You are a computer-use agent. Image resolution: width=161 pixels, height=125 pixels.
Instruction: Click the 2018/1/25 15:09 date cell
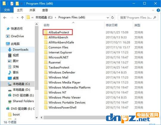pos(117,32)
